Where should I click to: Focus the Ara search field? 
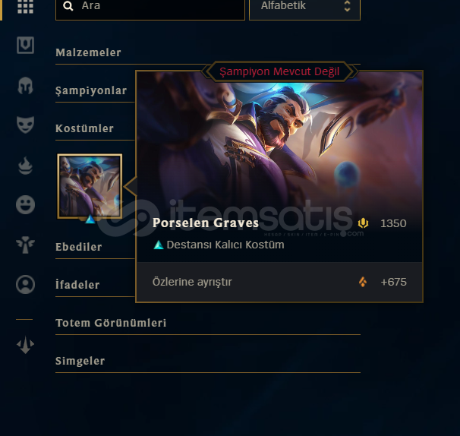click(x=150, y=8)
